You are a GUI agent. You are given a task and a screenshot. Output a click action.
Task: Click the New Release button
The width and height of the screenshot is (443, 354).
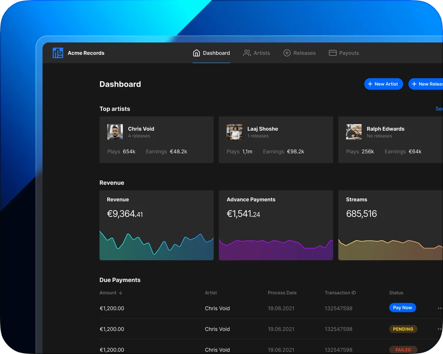click(426, 84)
